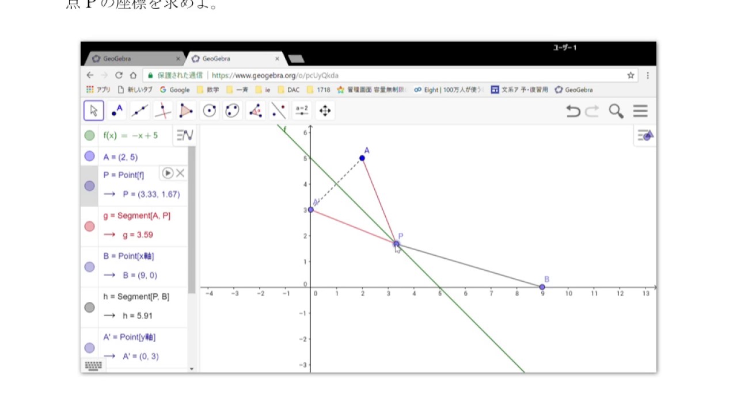737x414 pixels.
Task: Click the Undo arrow
Action: point(573,111)
